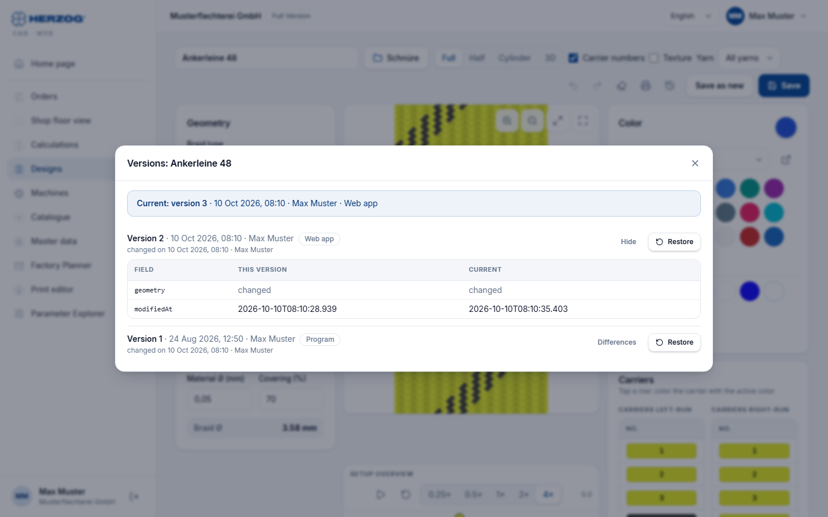Play the setup overview animation
This screenshot has height=517, width=828.
(381, 495)
